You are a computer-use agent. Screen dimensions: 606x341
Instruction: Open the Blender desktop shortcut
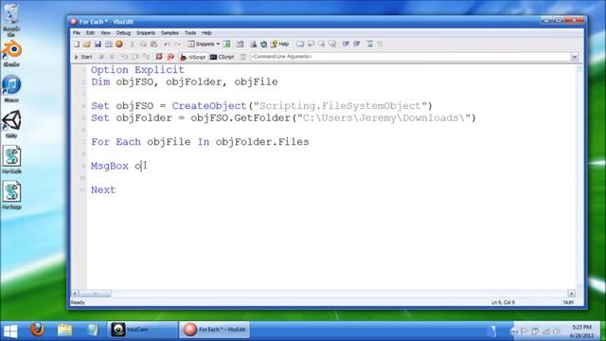[x=11, y=53]
